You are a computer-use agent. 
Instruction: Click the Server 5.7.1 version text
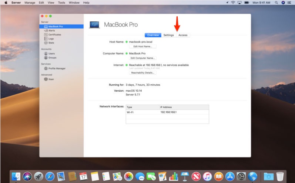coord(133,95)
